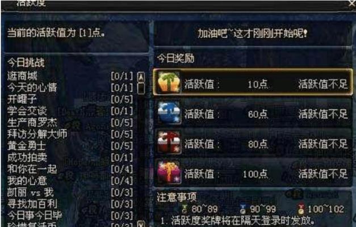Click the bronze medal icon beside 80~89
This screenshot has width=356, height=227.
(185, 209)
